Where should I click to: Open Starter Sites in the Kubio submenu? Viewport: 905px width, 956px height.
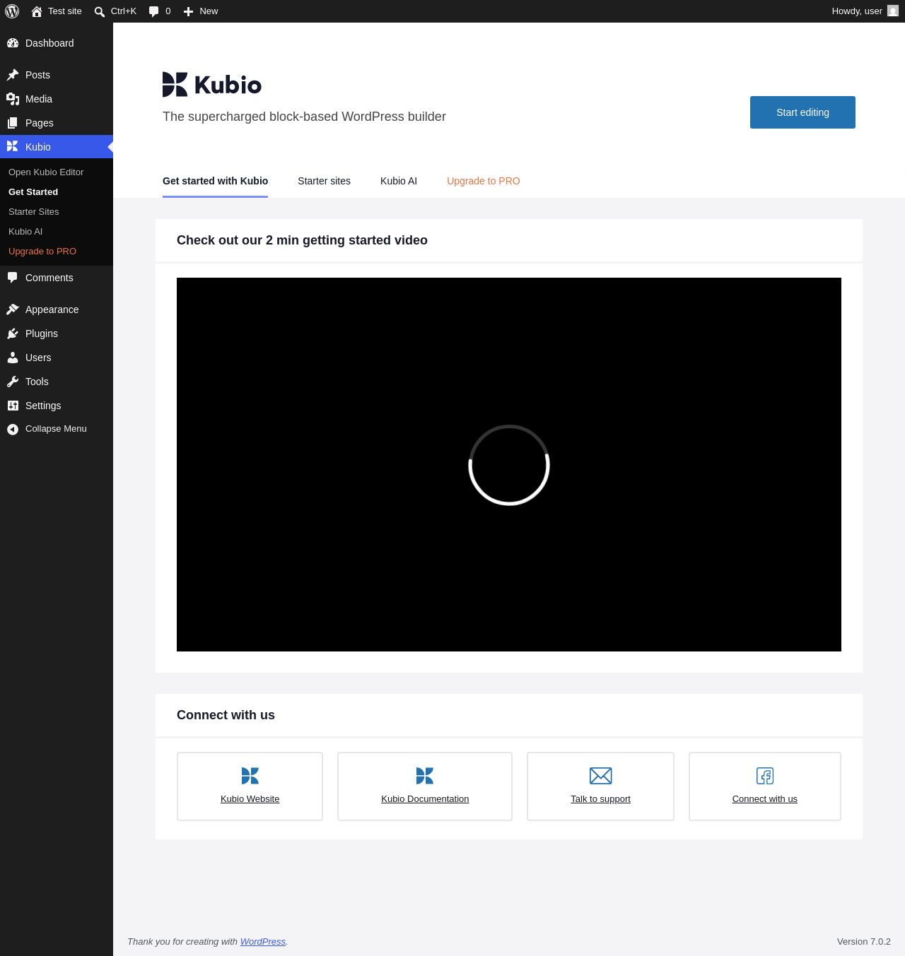coord(34,212)
